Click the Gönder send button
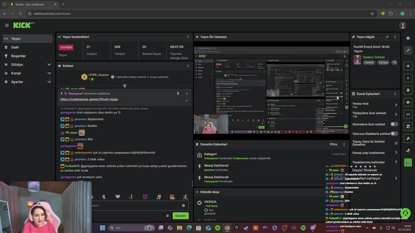 (181, 216)
